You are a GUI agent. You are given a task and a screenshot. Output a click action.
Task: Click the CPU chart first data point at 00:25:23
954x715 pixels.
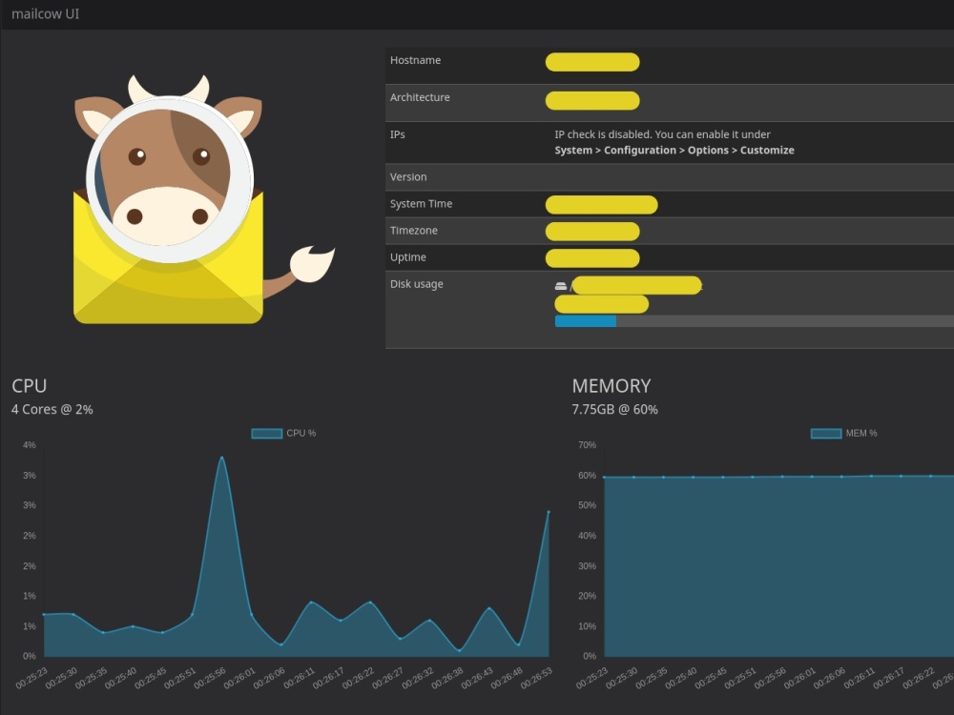pyautogui.click(x=44, y=615)
